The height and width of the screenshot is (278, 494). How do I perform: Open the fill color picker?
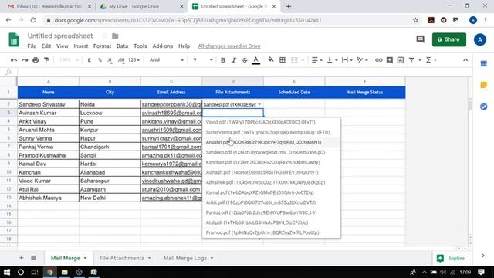pyautogui.click(x=271, y=59)
